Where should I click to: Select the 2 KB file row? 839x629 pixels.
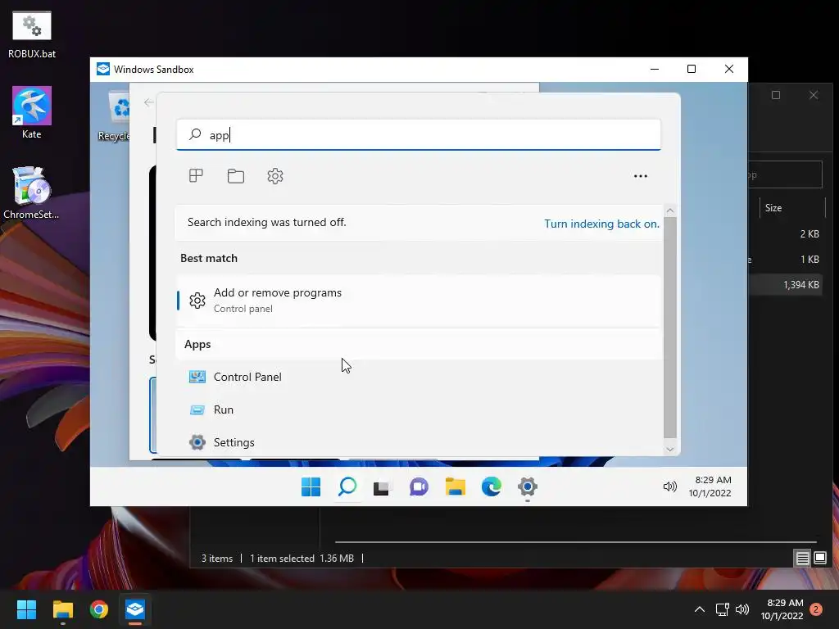(x=785, y=233)
